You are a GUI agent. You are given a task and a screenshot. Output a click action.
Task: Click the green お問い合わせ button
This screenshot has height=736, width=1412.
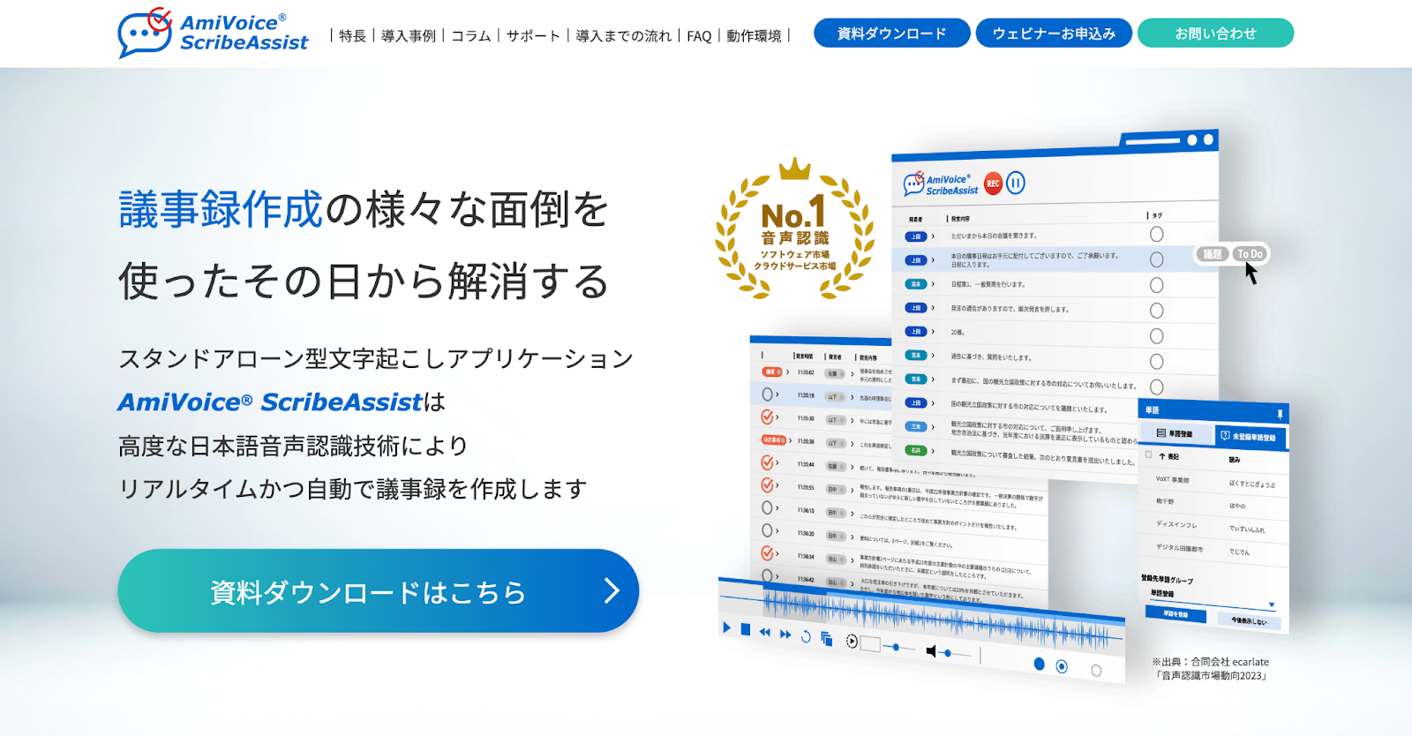coord(1215,34)
